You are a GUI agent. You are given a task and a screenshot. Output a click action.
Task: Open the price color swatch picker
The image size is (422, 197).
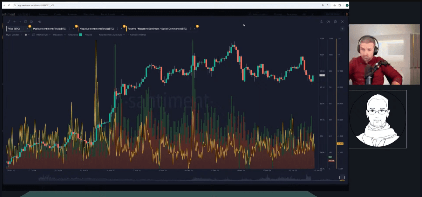(x=26, y=35)
